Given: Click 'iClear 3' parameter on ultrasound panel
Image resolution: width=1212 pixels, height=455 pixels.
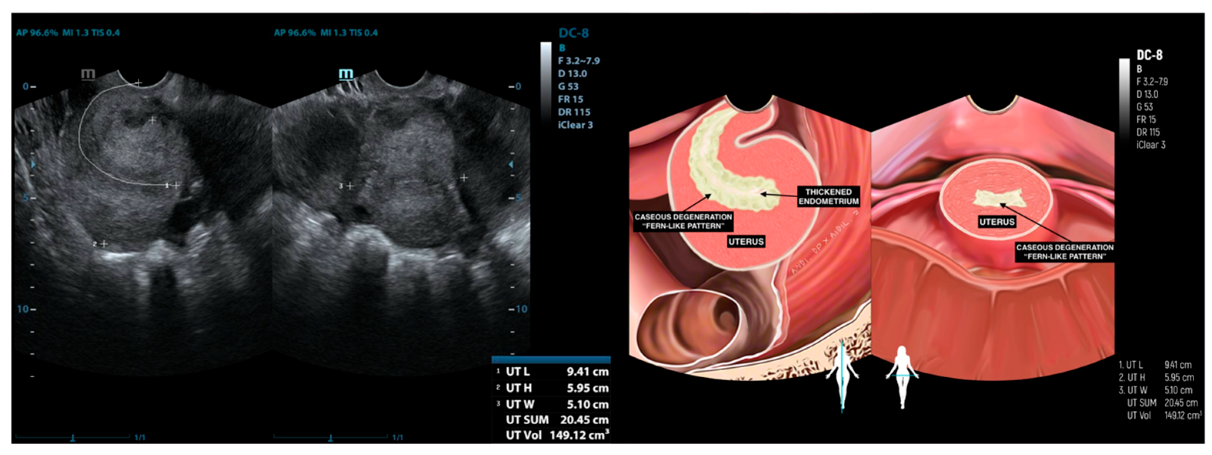Looking at the screenshot, I should pos(575,125).
